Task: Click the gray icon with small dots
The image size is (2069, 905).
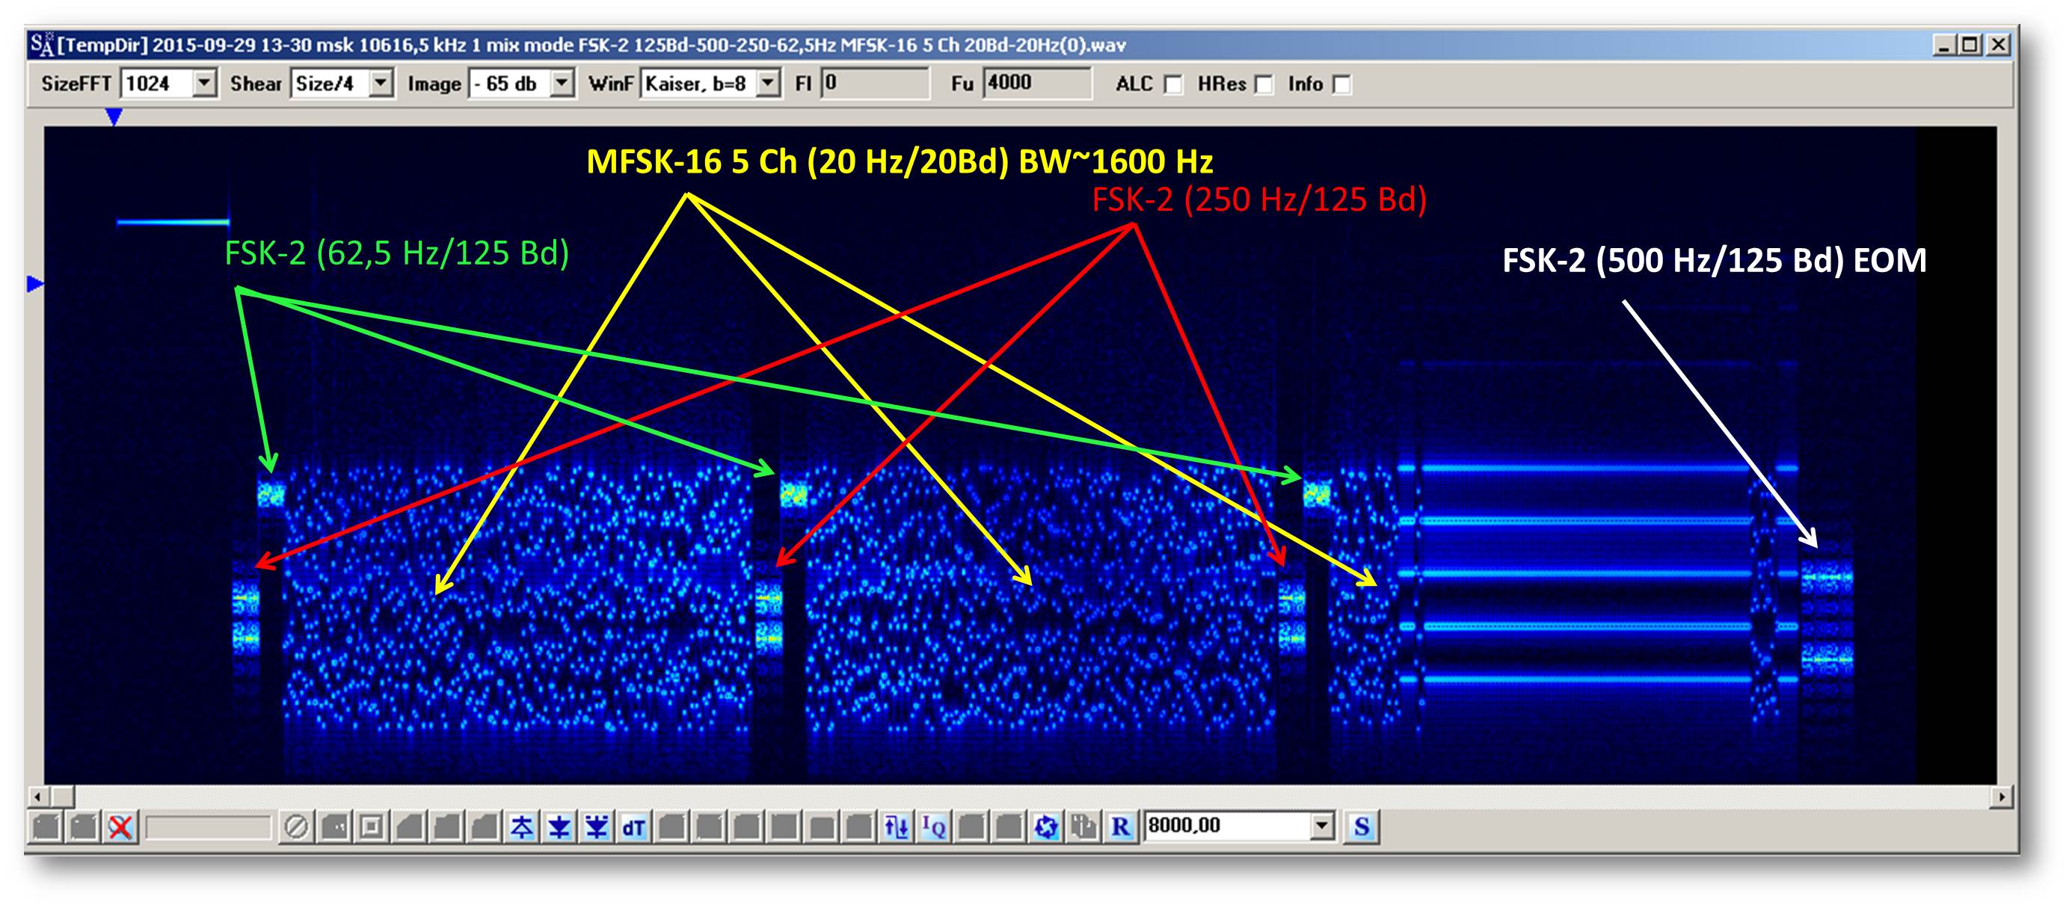Action: pyautogui.click(x=334, y=827)
